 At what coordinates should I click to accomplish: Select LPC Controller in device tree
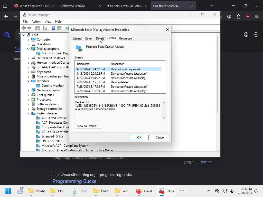pyautogui.click(x=51, y=141)
